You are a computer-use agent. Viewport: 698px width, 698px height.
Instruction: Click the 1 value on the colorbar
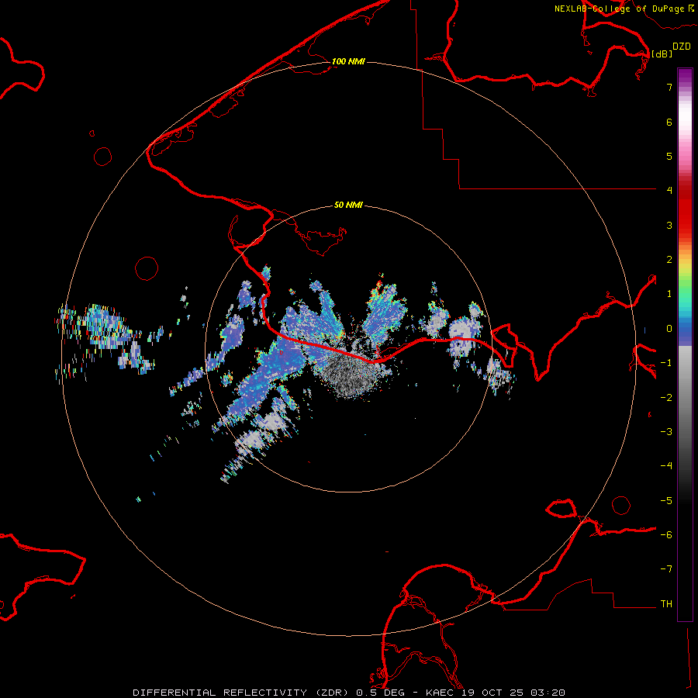pyautogui.click(x=669, y=294)
